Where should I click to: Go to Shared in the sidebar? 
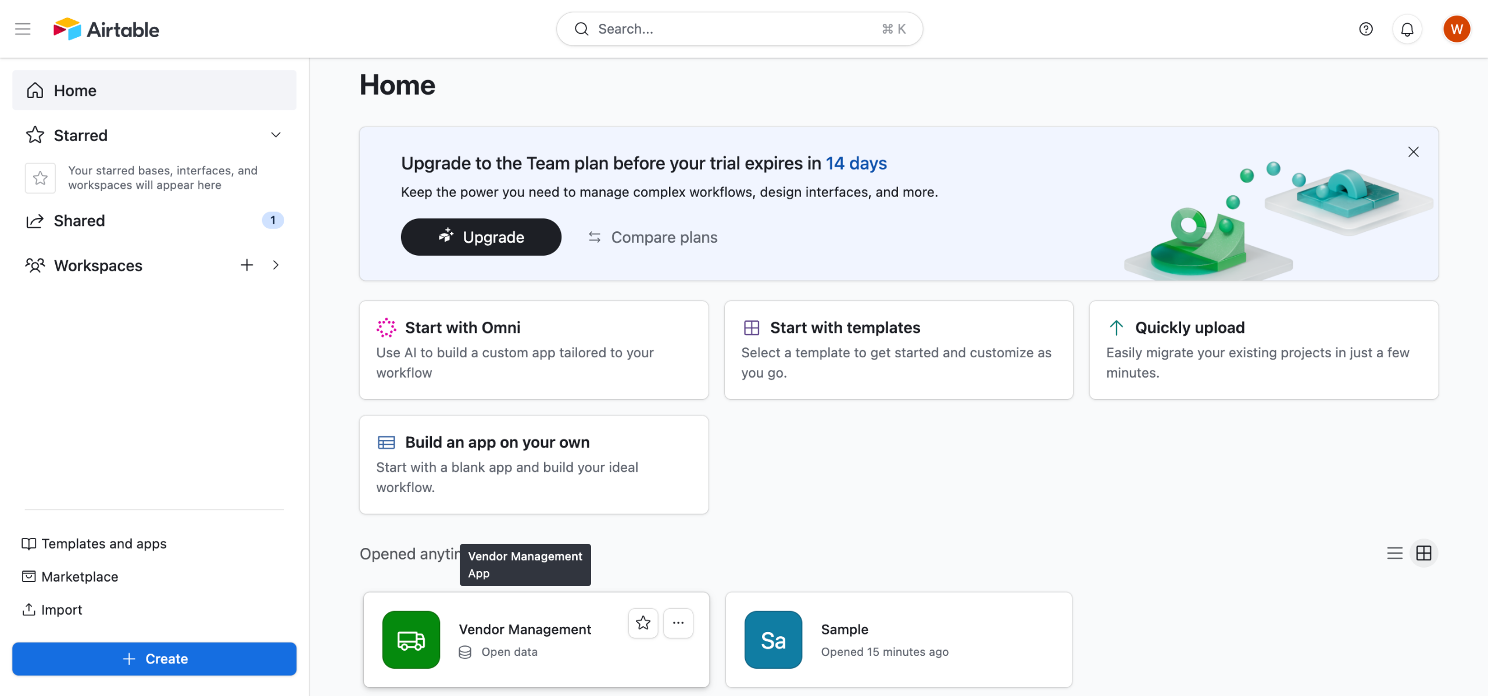80,221
